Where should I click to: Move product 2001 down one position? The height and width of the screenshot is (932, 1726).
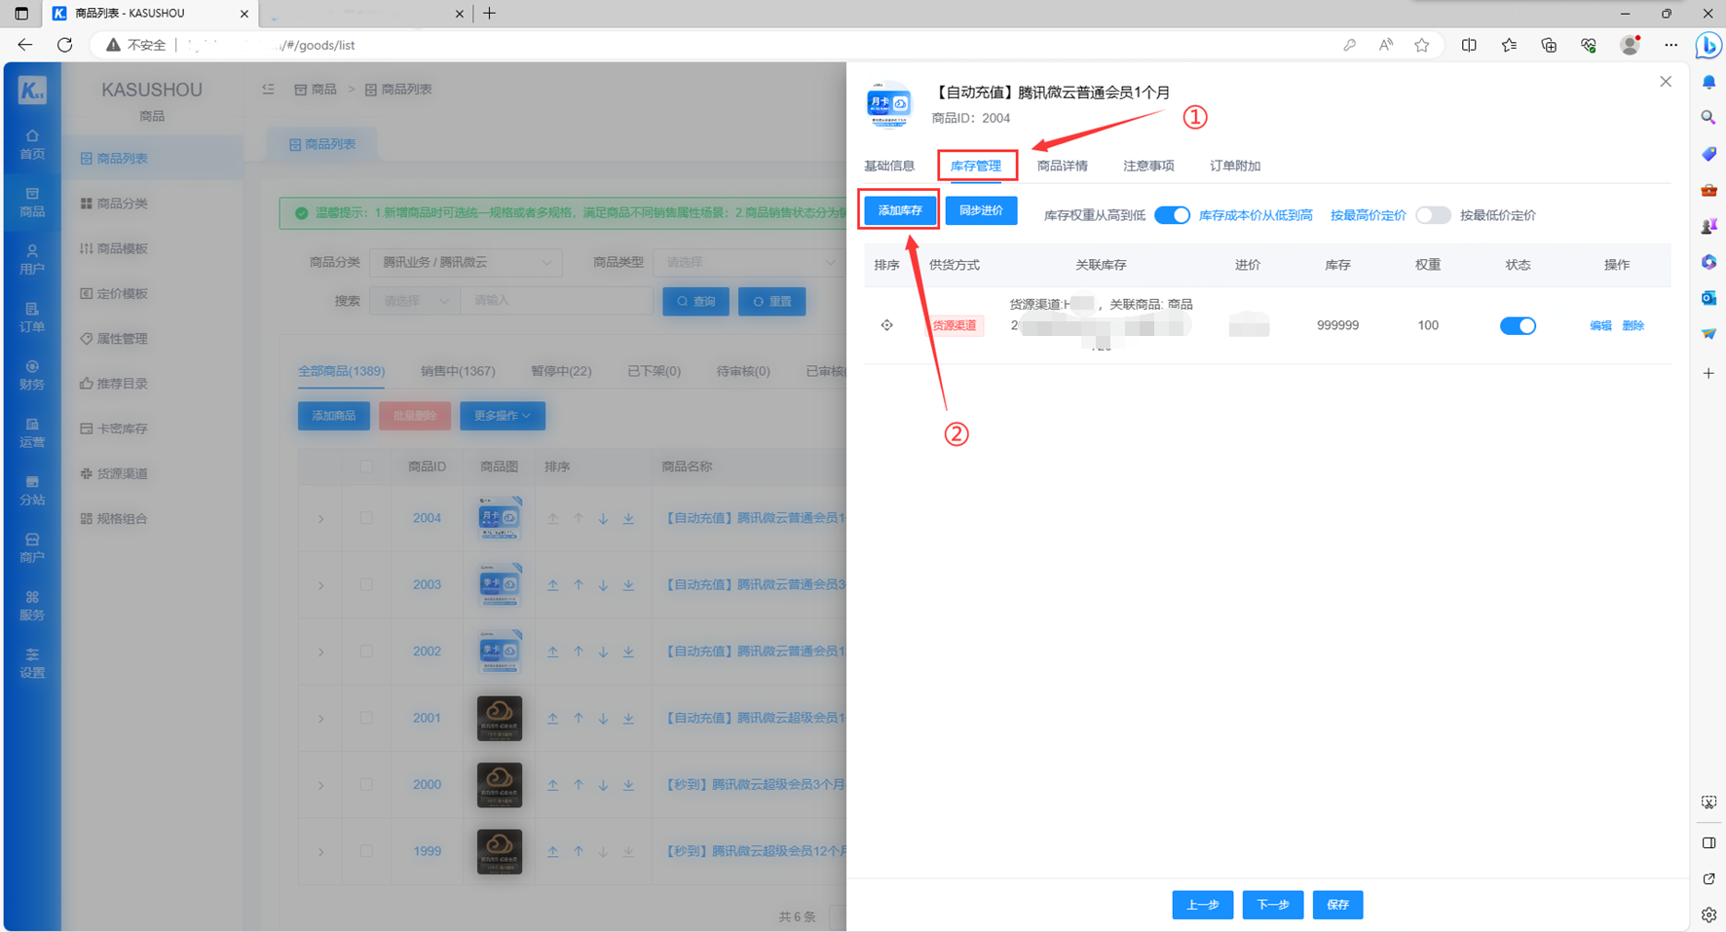[603, 719]
